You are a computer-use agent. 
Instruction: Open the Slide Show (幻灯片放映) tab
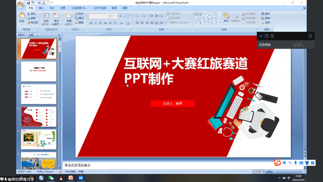tap(100, 8)
